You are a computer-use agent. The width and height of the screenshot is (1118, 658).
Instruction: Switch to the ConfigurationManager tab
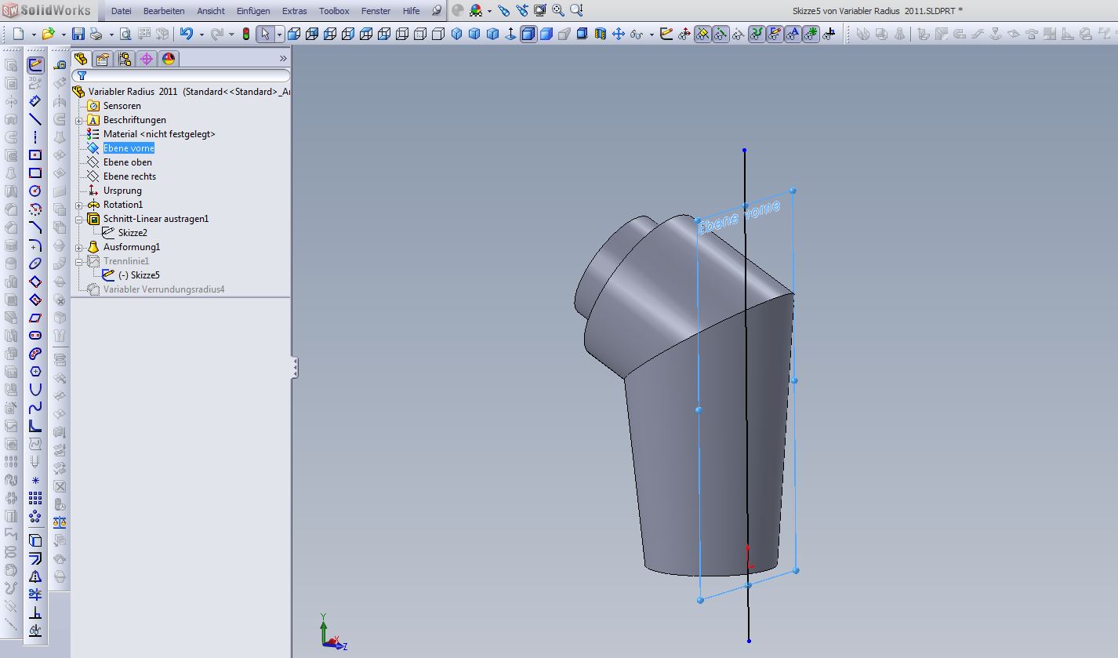click(125, 59)
